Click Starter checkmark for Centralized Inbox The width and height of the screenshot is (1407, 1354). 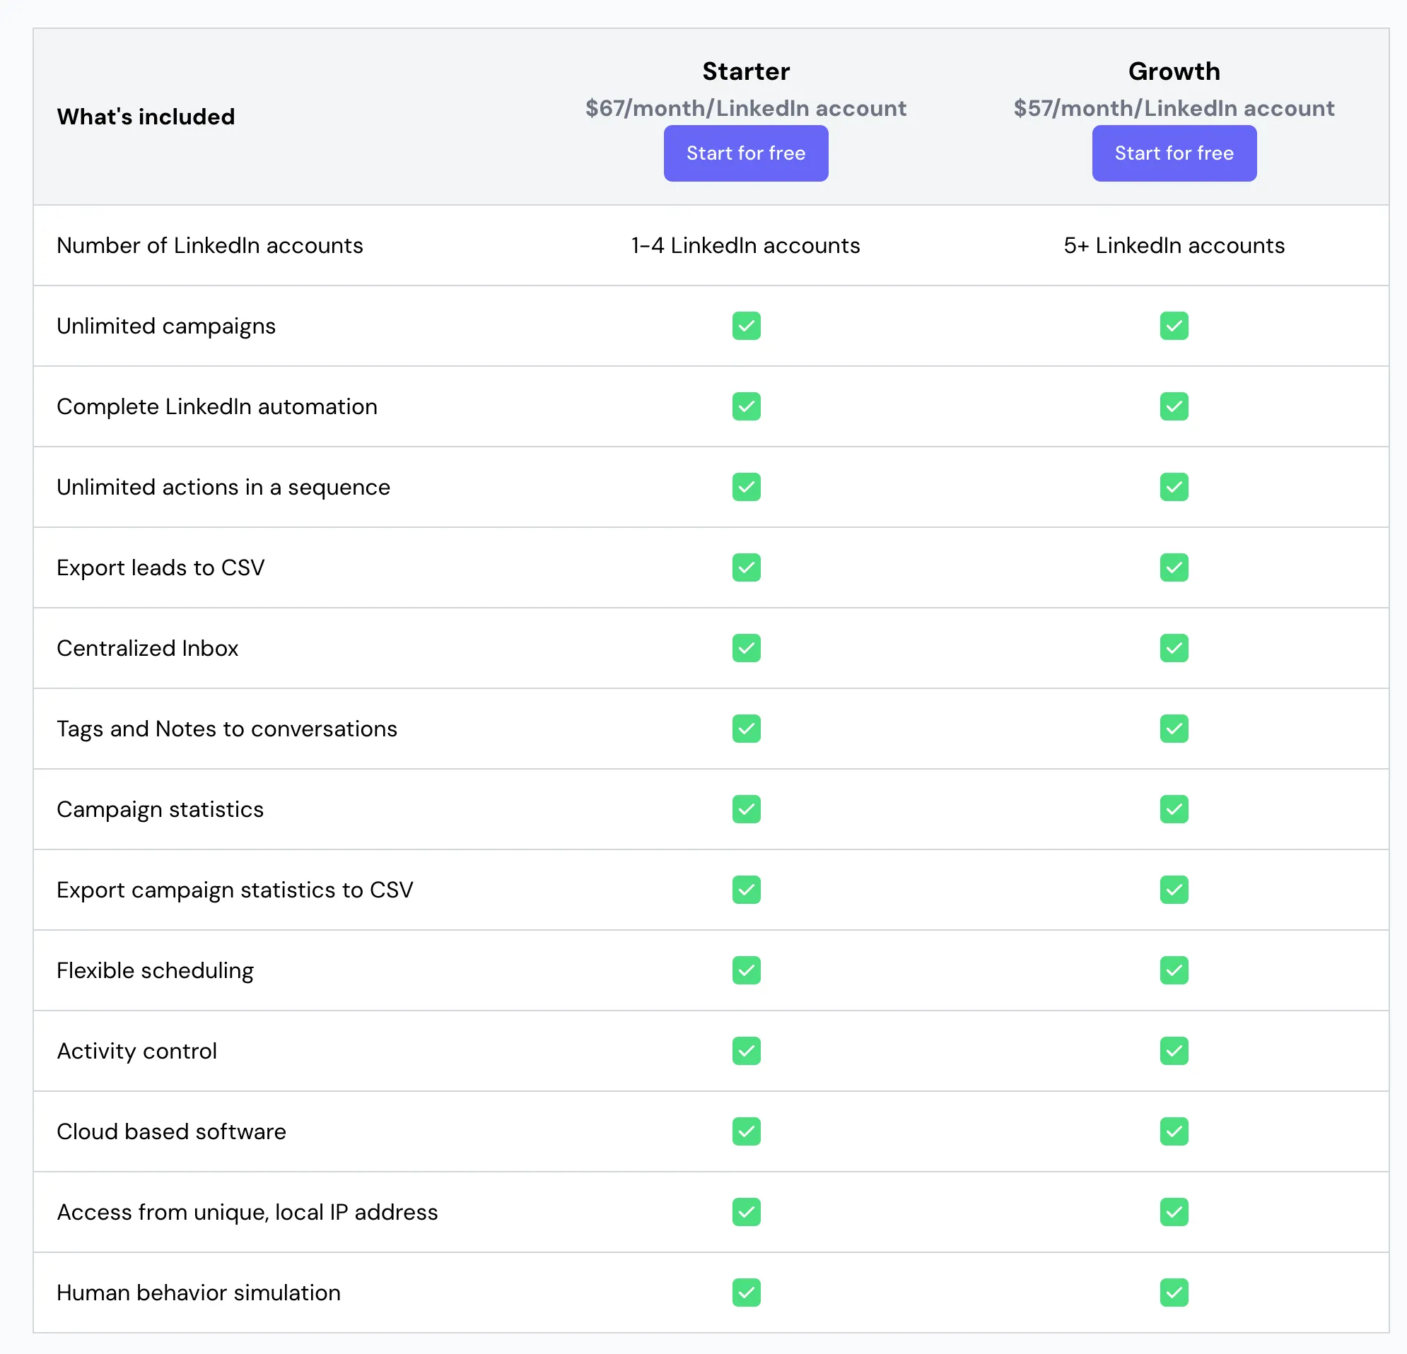click(x=746, y=648)
